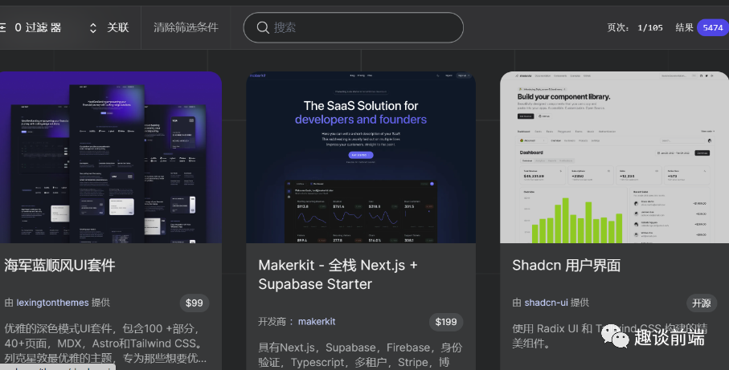Open the 海军蓝顺风UI套件 title

pos(59,266)
